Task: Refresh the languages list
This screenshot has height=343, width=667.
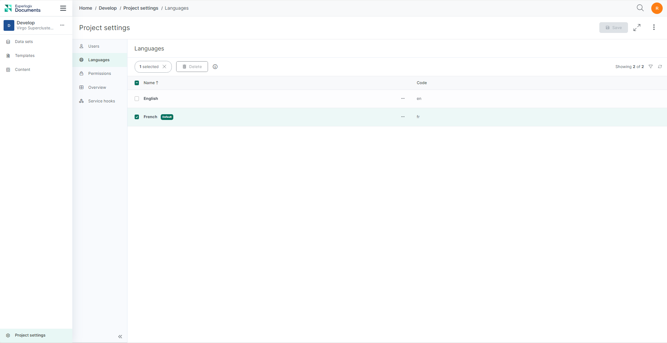Action: tap(660, 67)
